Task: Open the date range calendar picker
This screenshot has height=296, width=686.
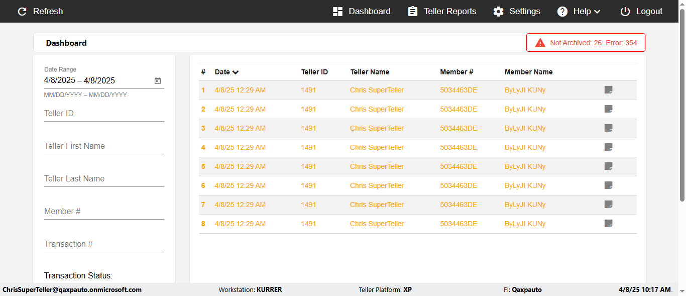Action: click(157, 80)
